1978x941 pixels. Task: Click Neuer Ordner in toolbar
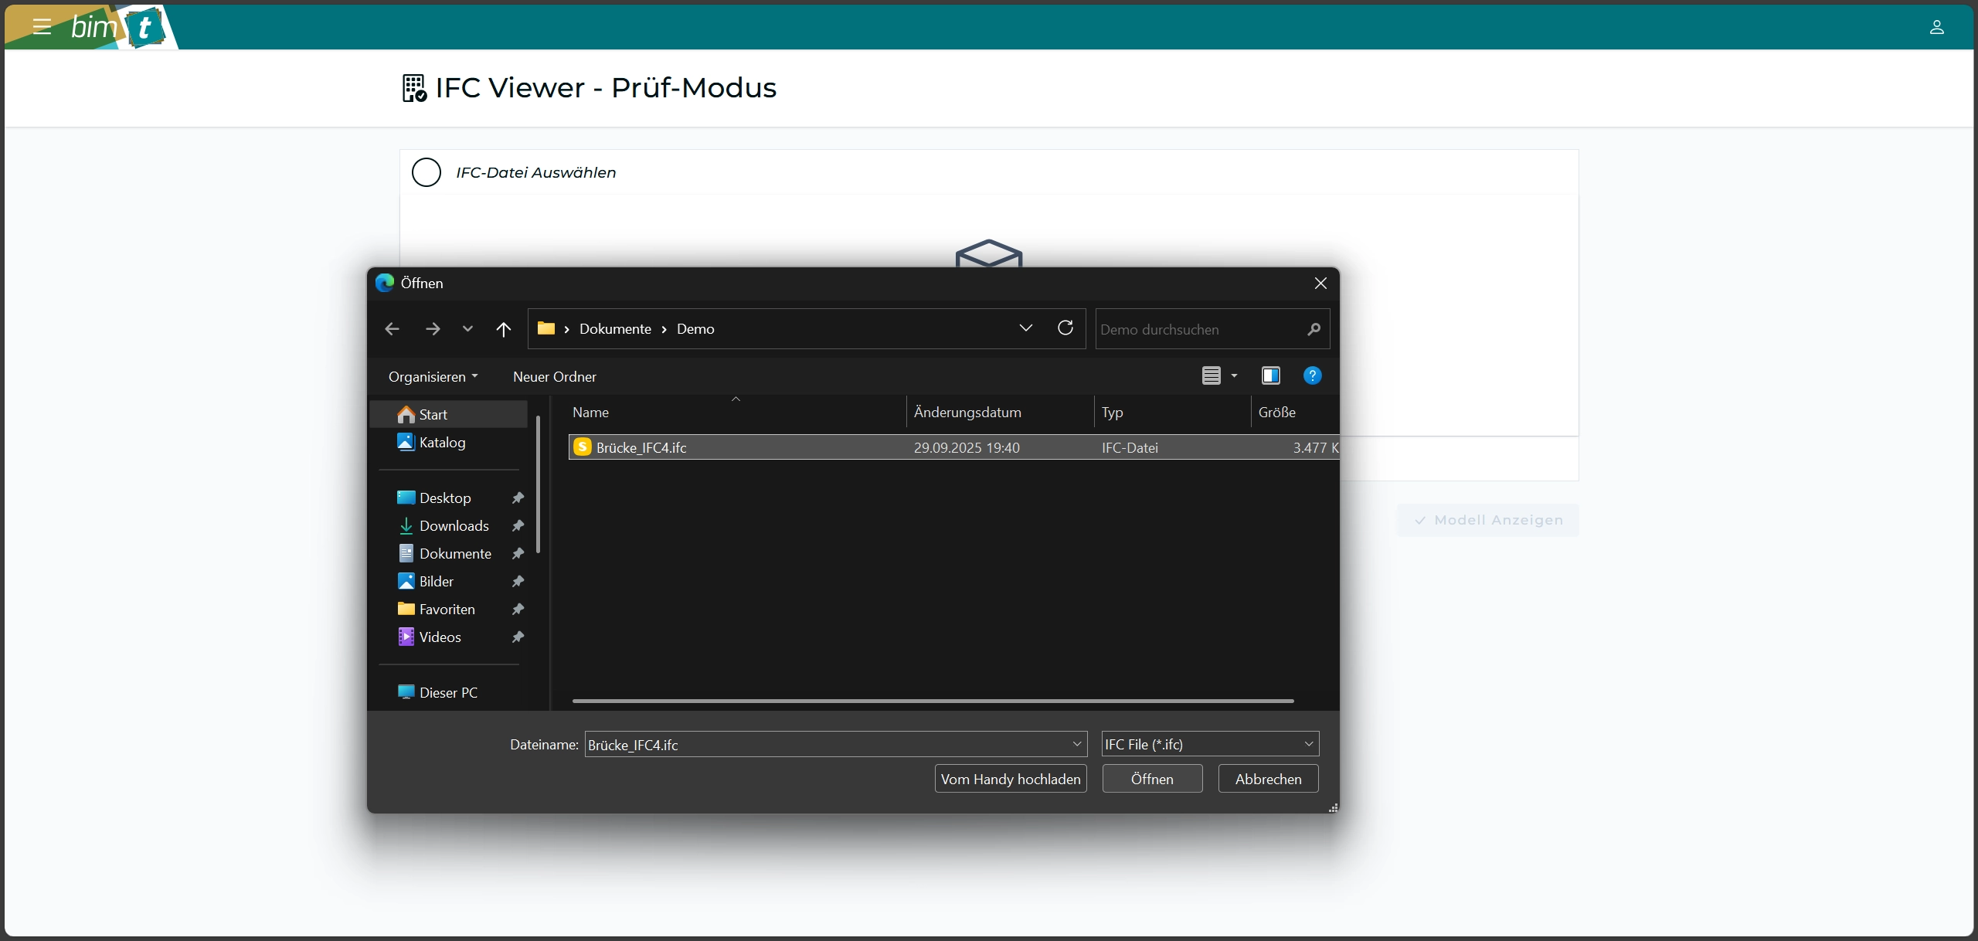554,377
